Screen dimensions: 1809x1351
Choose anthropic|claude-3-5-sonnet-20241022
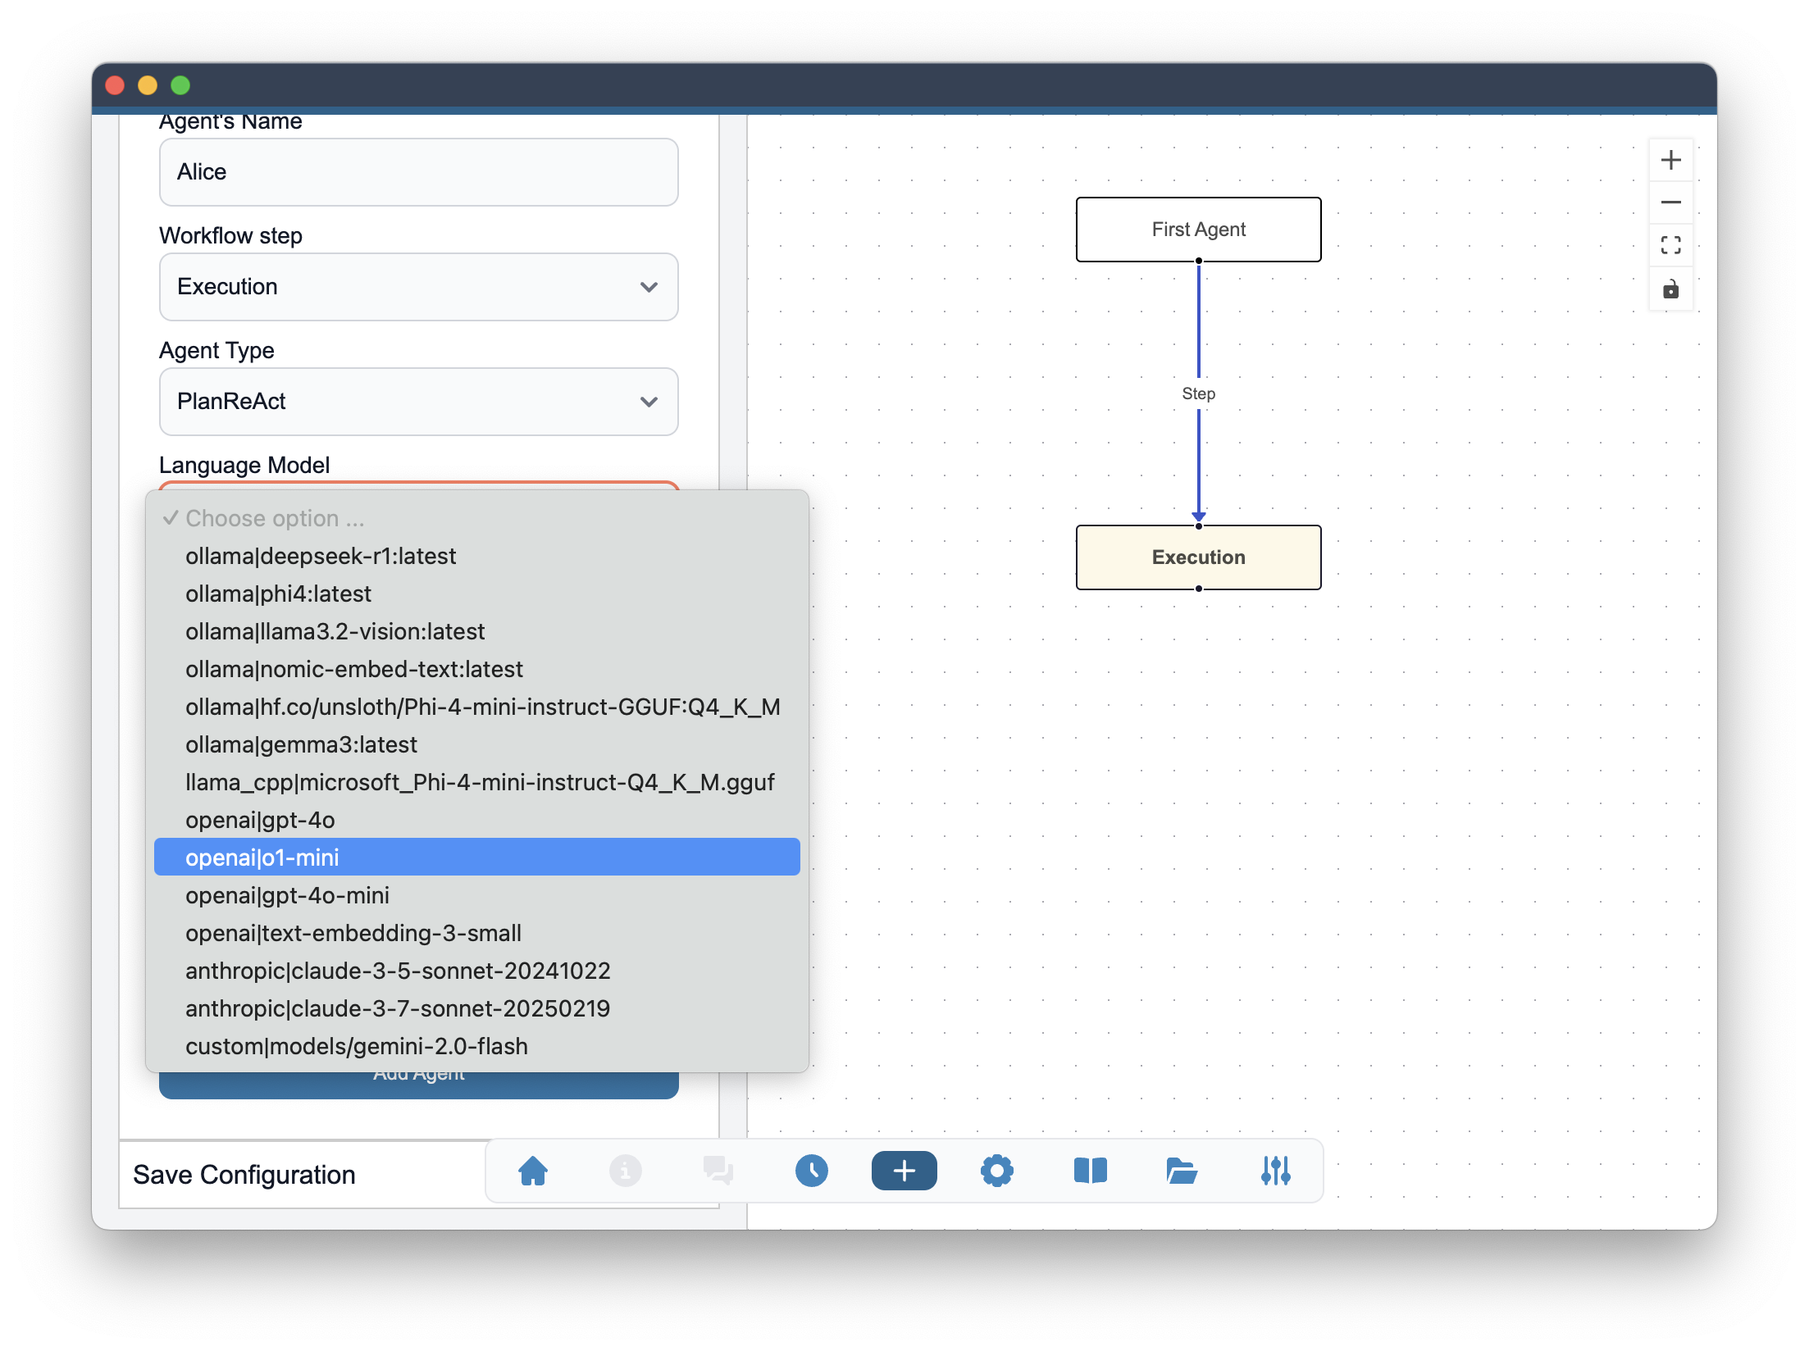point(477,971)
